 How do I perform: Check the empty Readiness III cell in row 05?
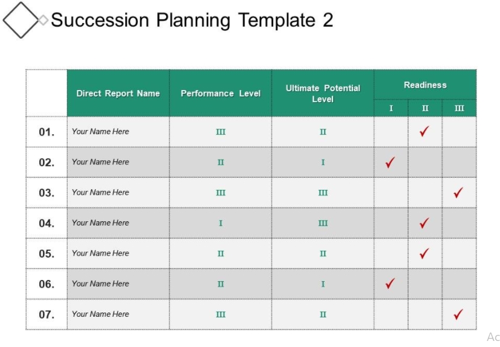459,253
